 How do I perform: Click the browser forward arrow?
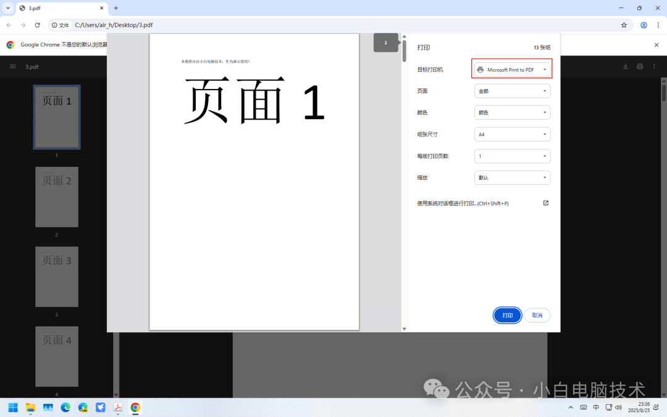click(23, 25)
